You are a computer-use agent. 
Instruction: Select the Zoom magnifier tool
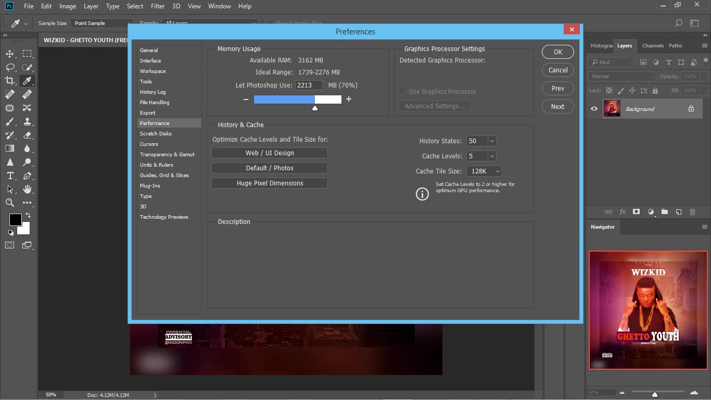(x=10, y=203)
